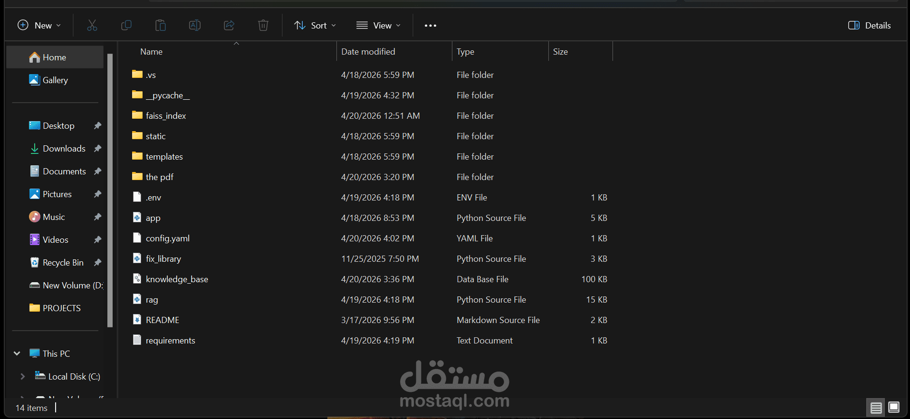Select the 'the pdf' folder icon

click(x=137, y=176)
